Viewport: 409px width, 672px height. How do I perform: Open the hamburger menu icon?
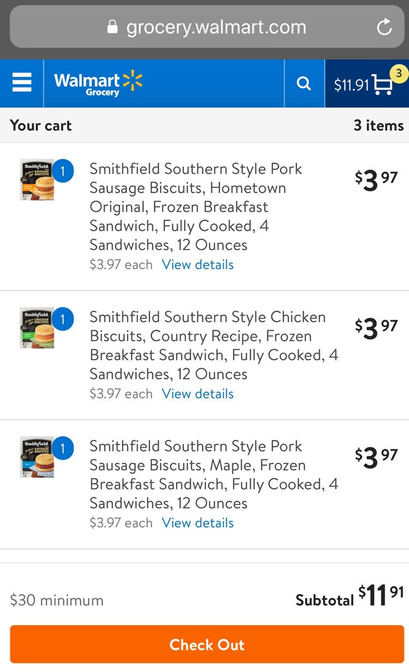(22, 84)
